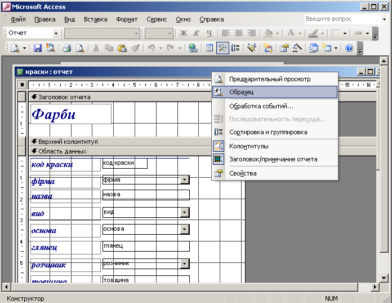Select Сортировка и группировка menu entry

coord(275,132)
